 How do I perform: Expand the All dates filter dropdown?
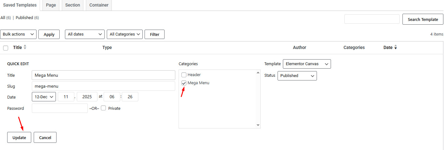click(x=85, y=34)
